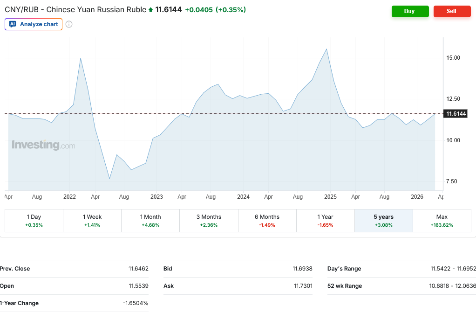Click the 7.50 y-axis label

point(451,181)
